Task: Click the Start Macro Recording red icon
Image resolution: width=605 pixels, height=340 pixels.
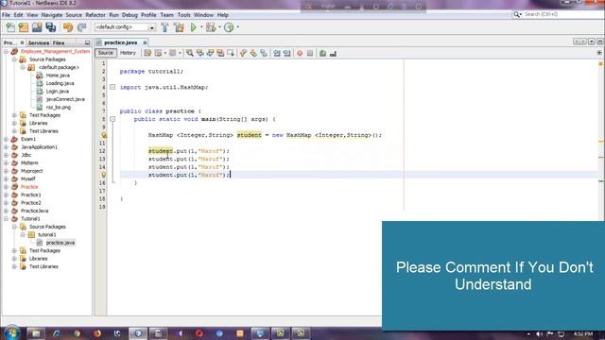Action: coord(300,53)
